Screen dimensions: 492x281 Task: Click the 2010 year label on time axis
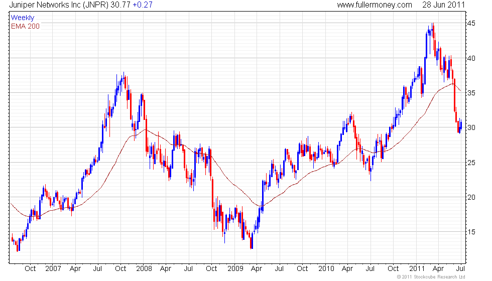click(326, 269)
